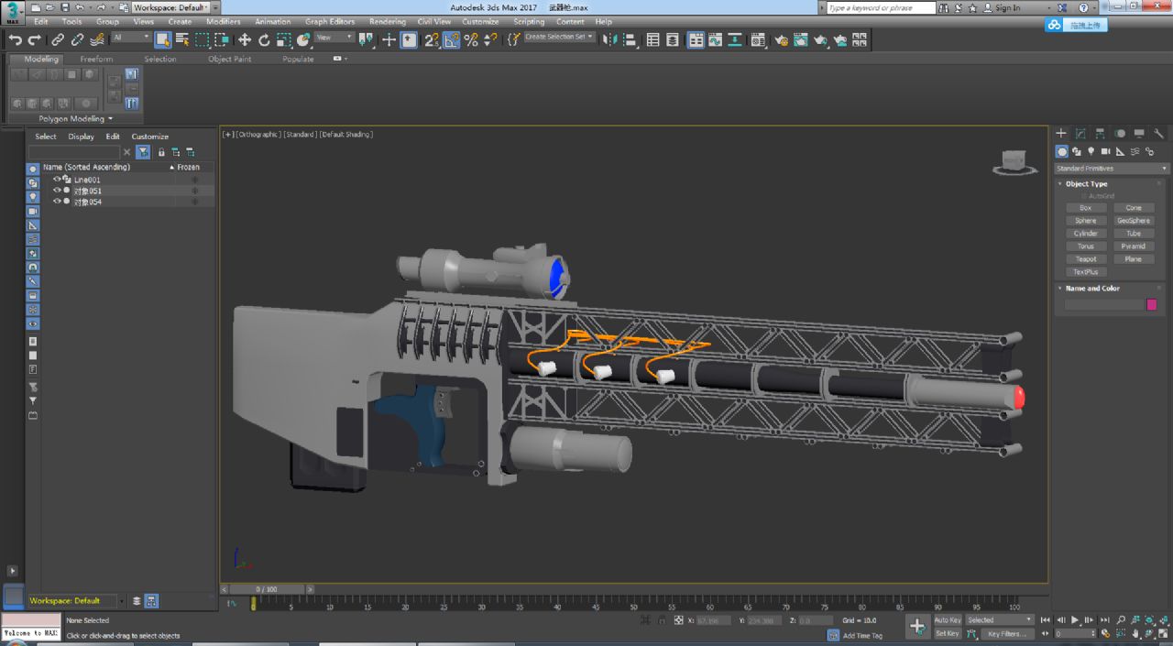Click the Cylinder primitive button
This screenshot has height=646, width=1173.
tap(1086, 234)
